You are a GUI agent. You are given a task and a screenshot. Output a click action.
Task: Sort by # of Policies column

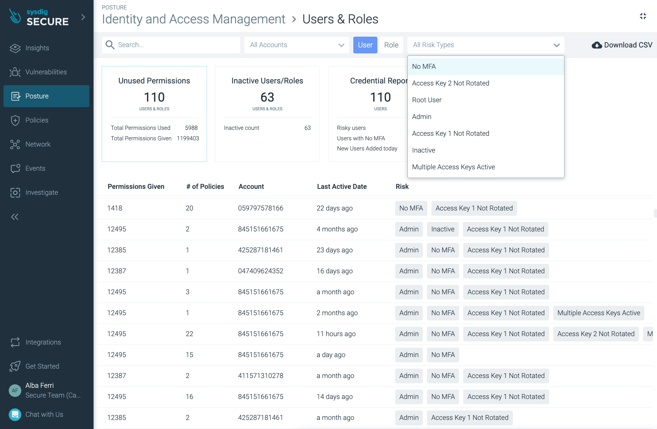(x=205, y=186)
